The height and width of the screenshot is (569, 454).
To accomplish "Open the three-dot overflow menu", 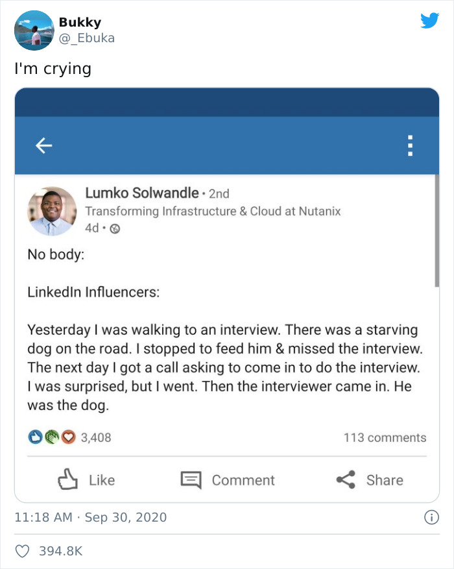I will click(x=410, y=145).
